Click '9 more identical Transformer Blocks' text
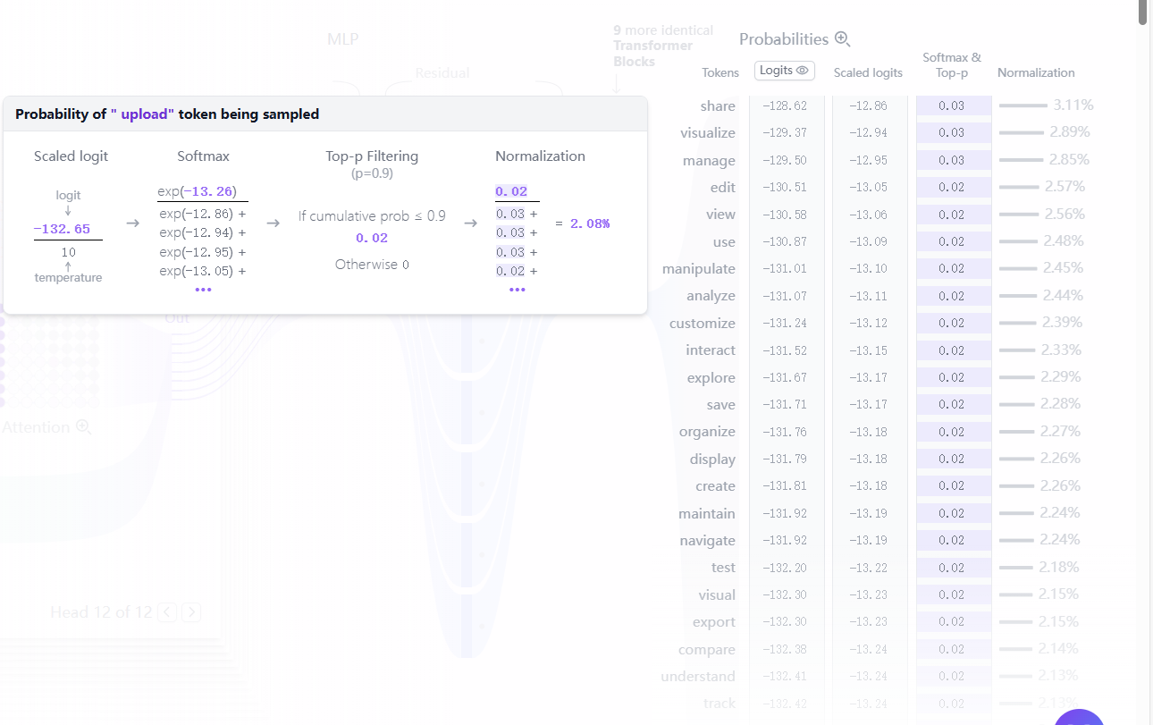 pos(663,46)
